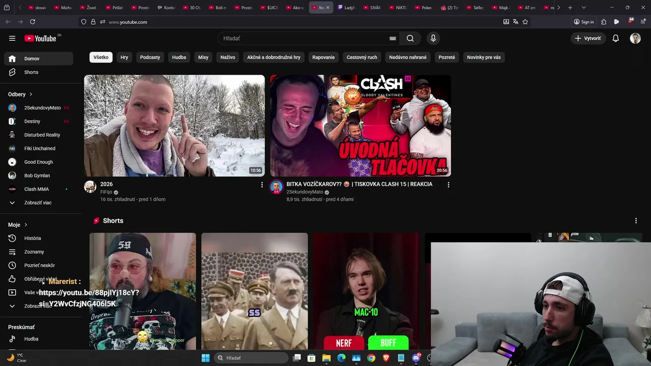Open the FiFqo channel avatar
This screenshot has height=366, width=651.
pos(90,187)
